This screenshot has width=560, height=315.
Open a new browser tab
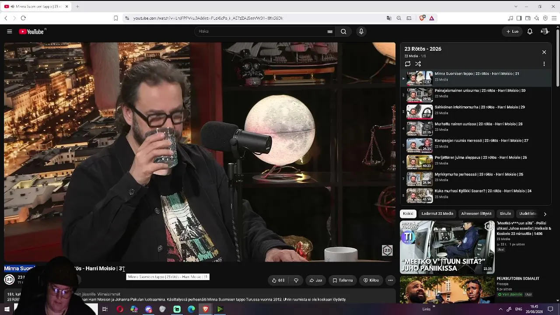77,7
